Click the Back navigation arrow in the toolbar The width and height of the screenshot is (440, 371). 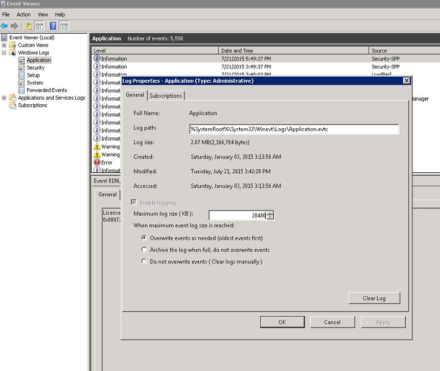click(x=4, y=26)
